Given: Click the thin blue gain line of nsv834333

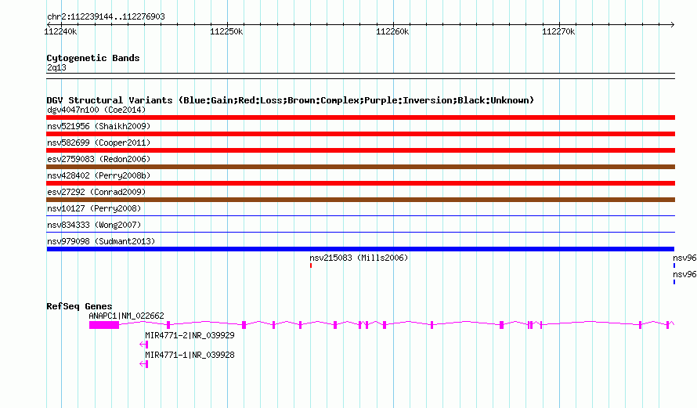Looking at the screenshot, I should [360, 232].
